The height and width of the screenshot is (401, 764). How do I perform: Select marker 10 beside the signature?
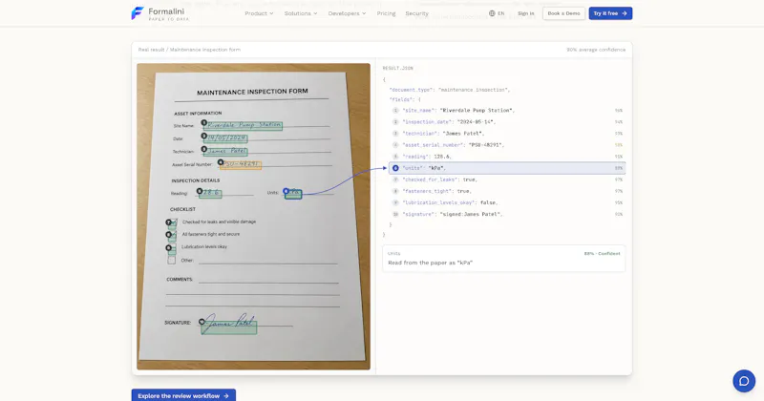(202, 322)
